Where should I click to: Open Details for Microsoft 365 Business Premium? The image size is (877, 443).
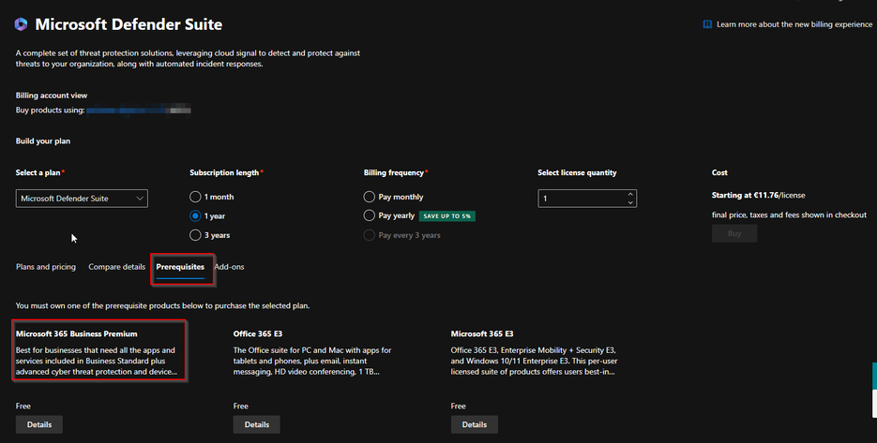click(x=39, y=424)
